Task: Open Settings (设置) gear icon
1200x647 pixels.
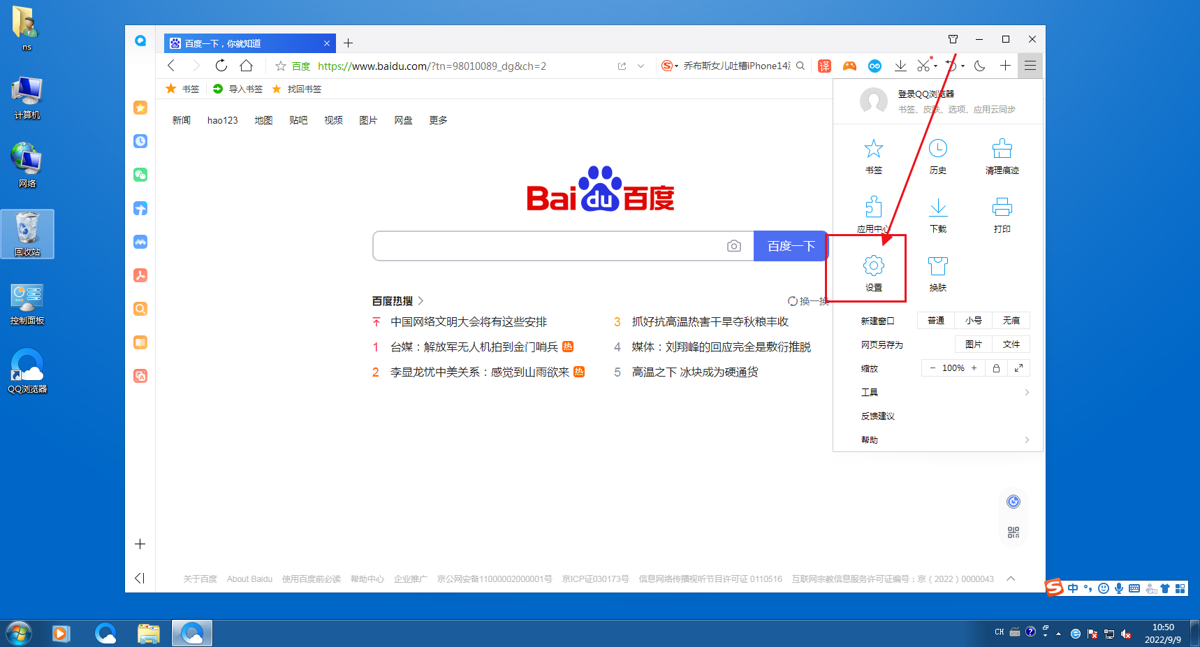Action: [873, 266]
